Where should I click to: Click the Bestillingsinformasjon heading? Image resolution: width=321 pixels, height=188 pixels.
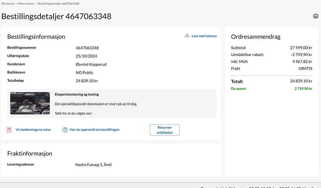click(x=36, y=37)
